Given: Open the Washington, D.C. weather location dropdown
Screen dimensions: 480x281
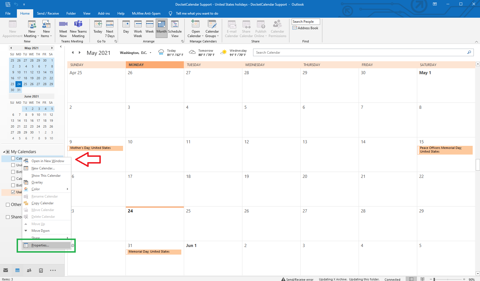Looking at the screenshot, I should pos(151,53).
